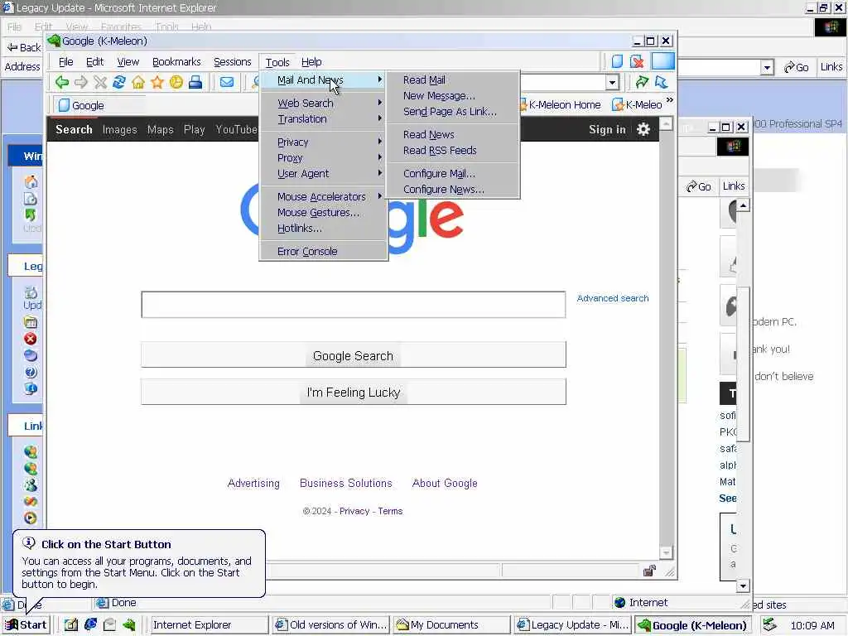Open bookmarks with the star icon
Image resolution: width=848 pixels, height=636 pixels.
[157, 82]
